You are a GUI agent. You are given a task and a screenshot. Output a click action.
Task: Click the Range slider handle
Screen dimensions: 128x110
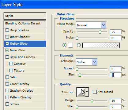click(92, 101)
